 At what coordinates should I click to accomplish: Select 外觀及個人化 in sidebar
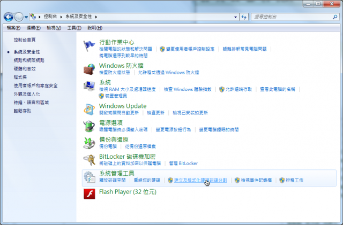tap(27, 94)
